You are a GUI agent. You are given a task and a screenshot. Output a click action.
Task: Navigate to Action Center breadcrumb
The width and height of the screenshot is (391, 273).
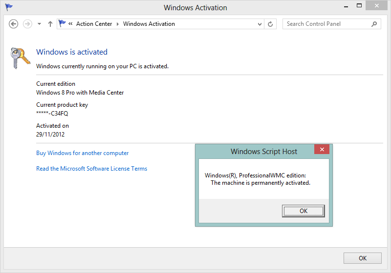[94, 24]
